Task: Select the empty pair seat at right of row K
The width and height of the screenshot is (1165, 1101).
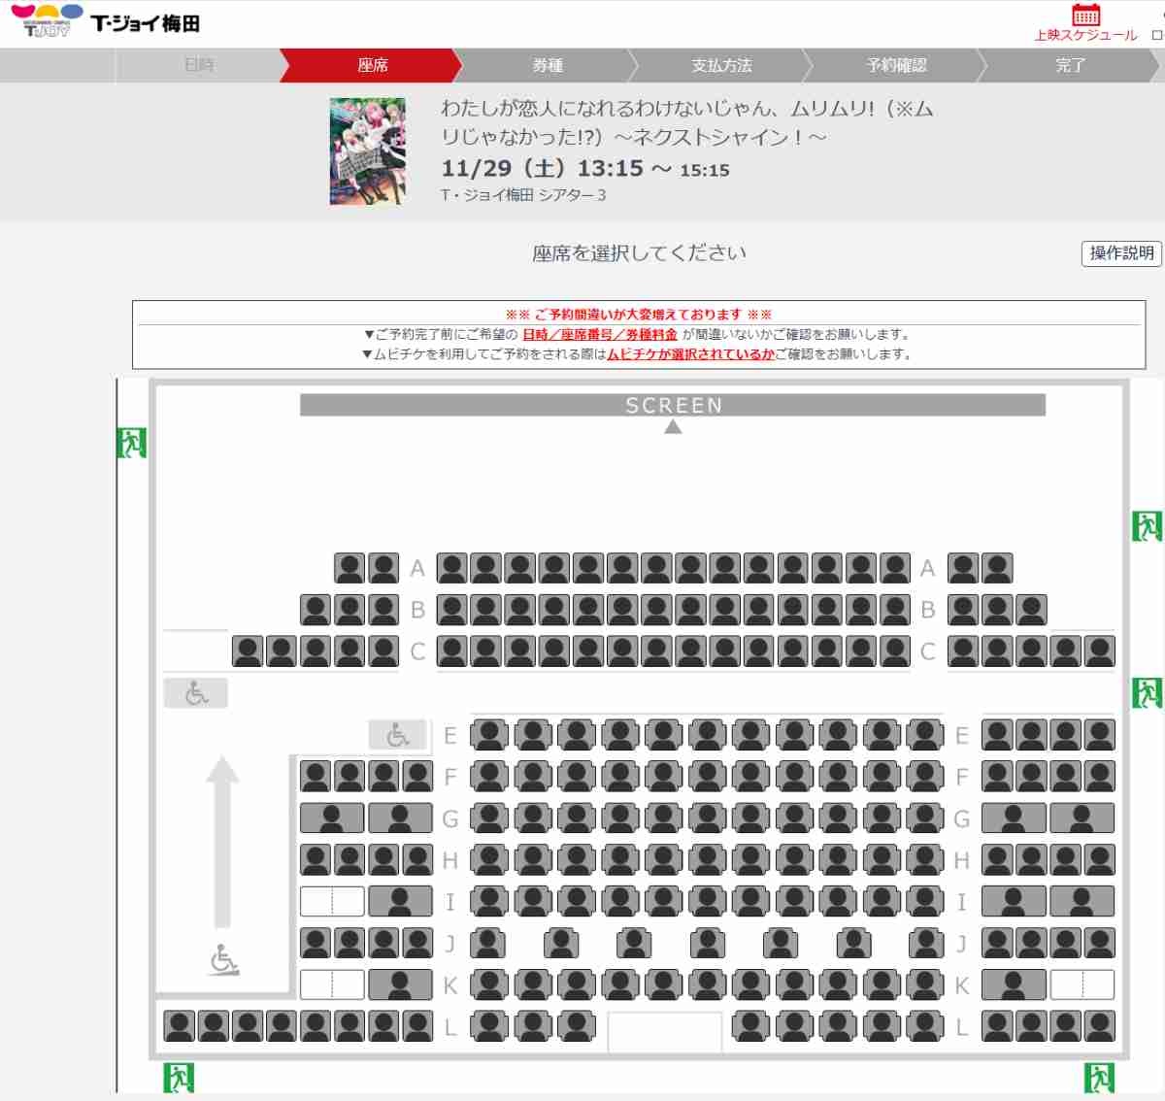Action: pyautogui.click(x=1082, y=984)
